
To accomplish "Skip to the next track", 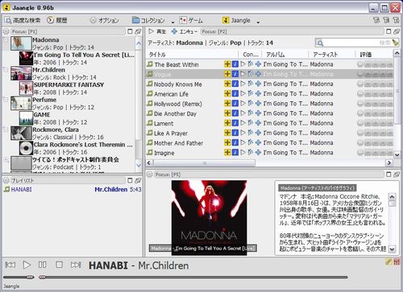I will [76, 265].
